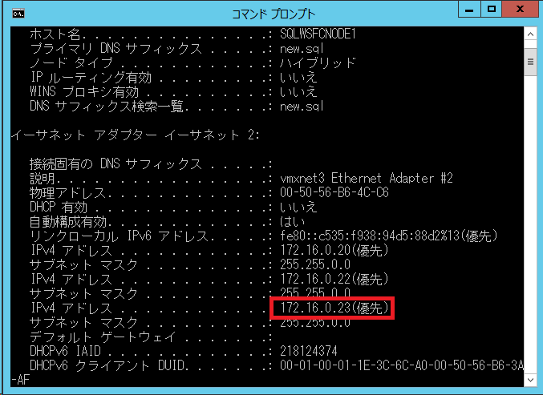Click the vertical scrollbar thumb
The height and width of the screenshot is (395, 543).
pos(530,62)
